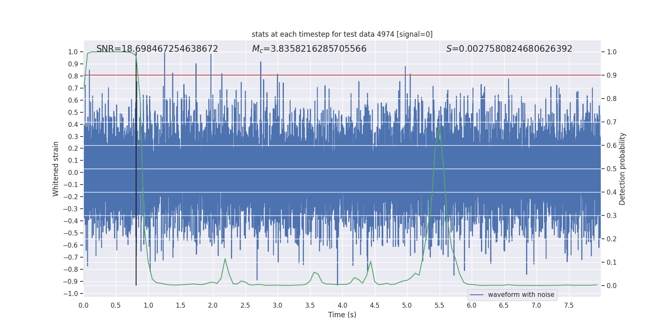Click the "Detection probability" right axis label

622,169
